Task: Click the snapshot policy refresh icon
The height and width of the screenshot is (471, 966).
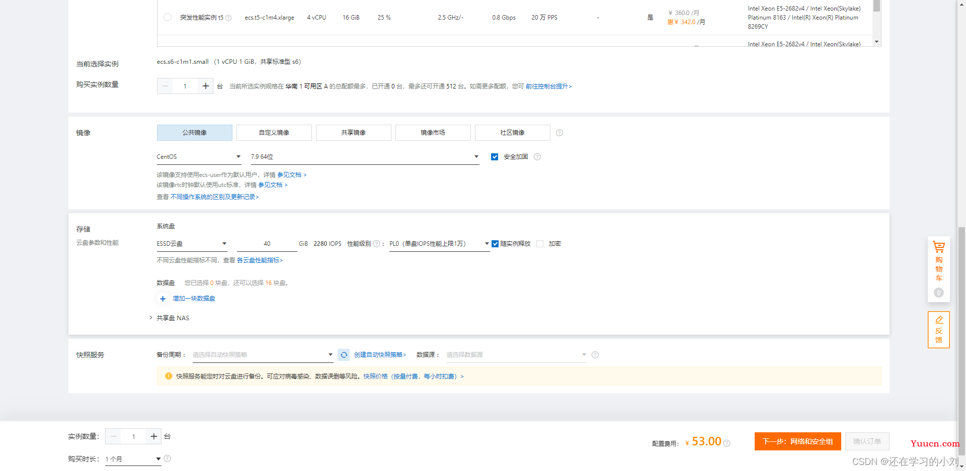Action: (344, 355)
